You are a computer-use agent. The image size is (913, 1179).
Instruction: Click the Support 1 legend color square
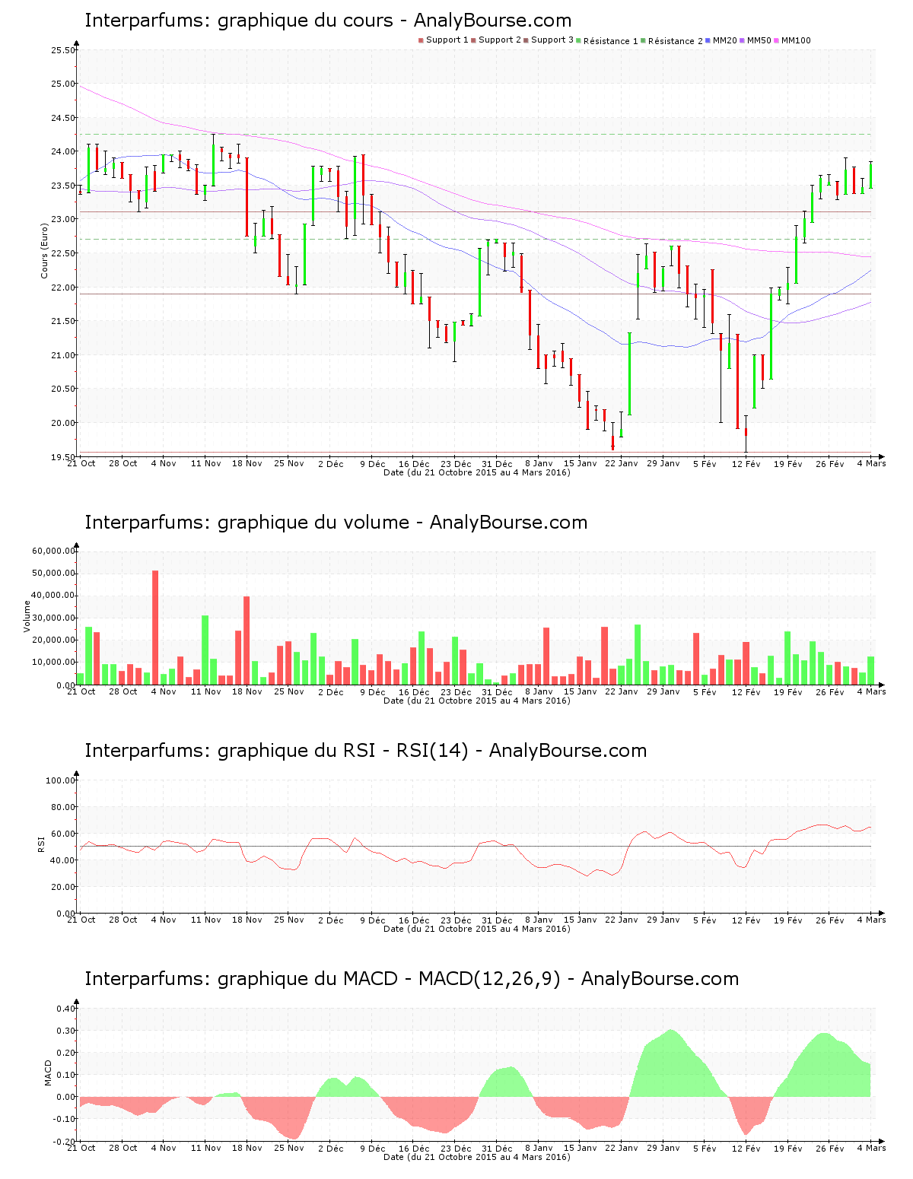coord(421,40)
